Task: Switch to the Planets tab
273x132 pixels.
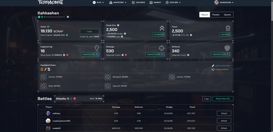Action: (x=216, y=15)
